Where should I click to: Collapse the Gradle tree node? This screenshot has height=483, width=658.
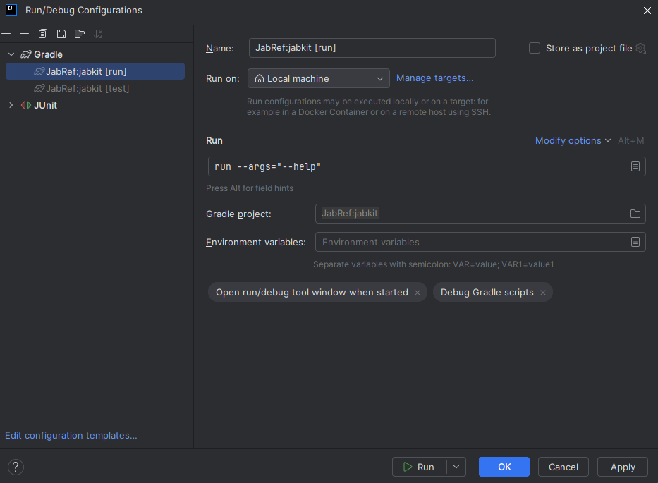[x=11, y=54]
